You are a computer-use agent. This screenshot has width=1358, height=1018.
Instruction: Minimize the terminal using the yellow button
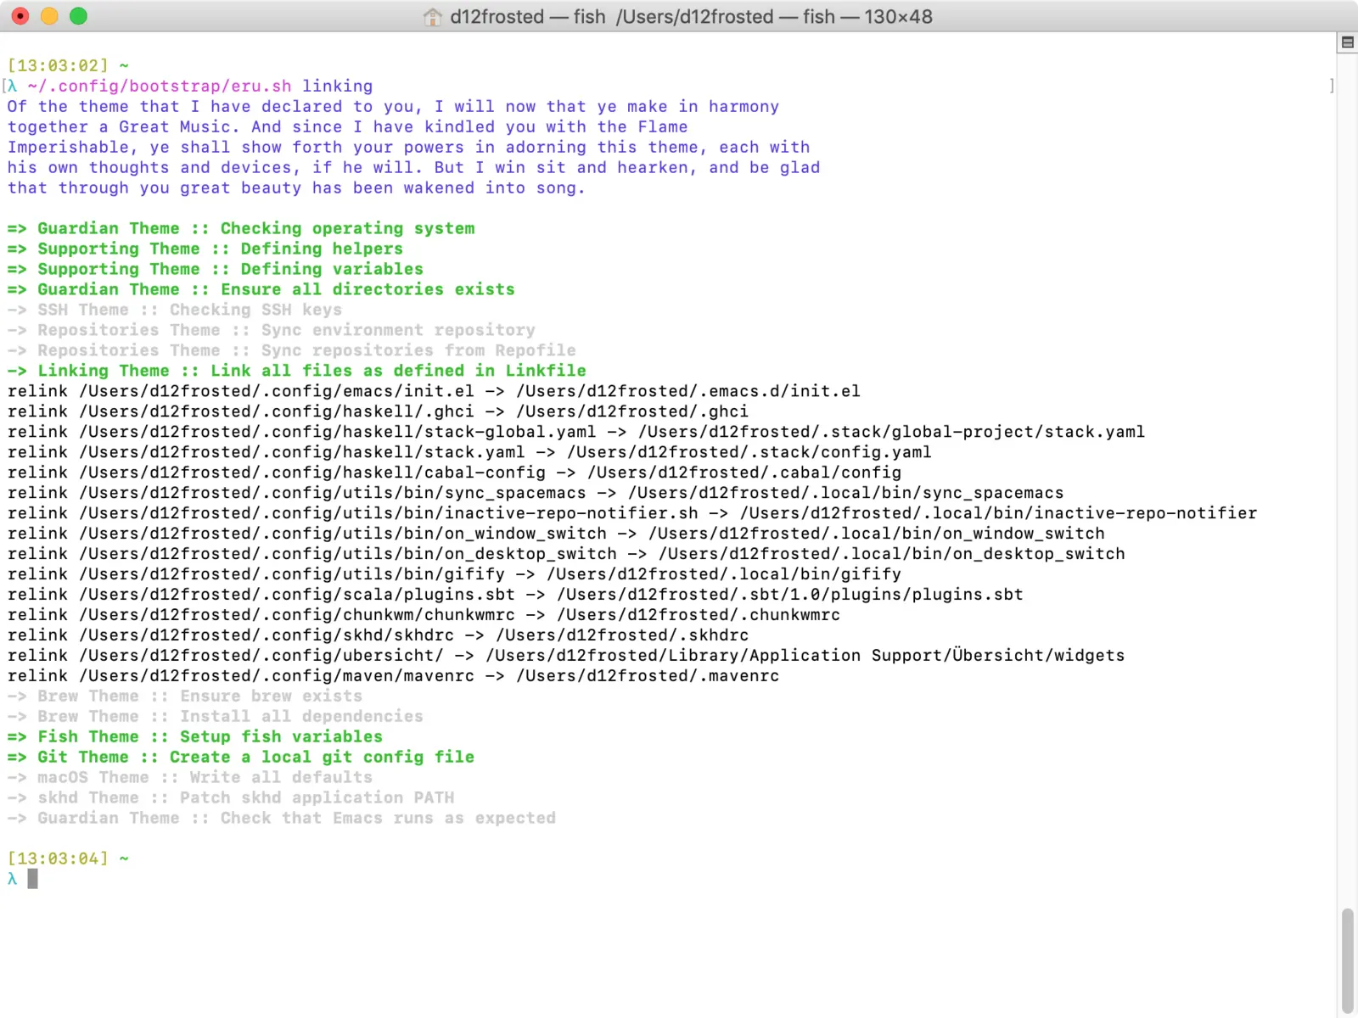coord(49,16)
